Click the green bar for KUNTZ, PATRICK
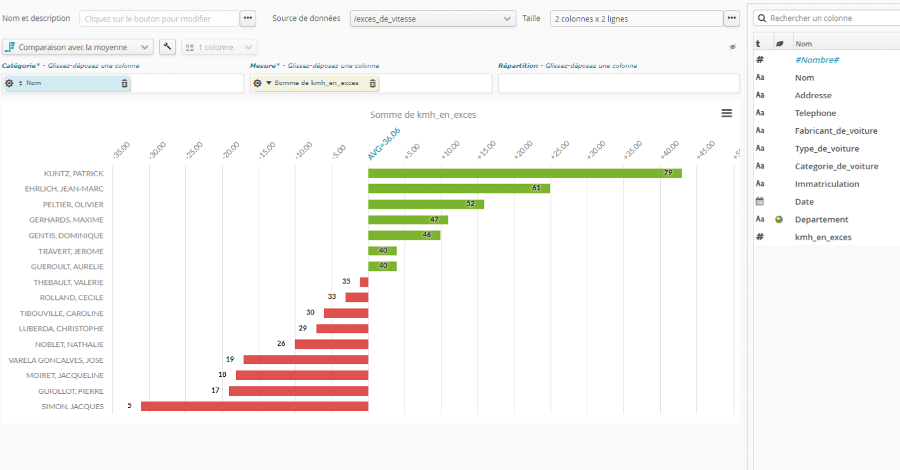Image resolution: width=900 pixels, height=470 pixels. coord(525,173)
